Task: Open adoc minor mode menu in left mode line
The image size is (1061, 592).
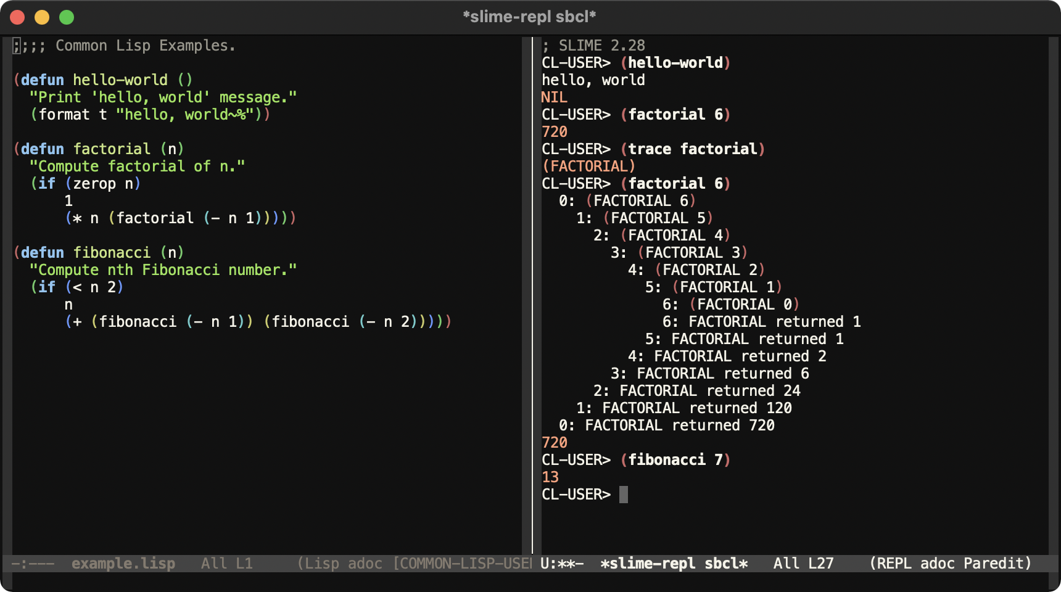Action: click(365, 564)
